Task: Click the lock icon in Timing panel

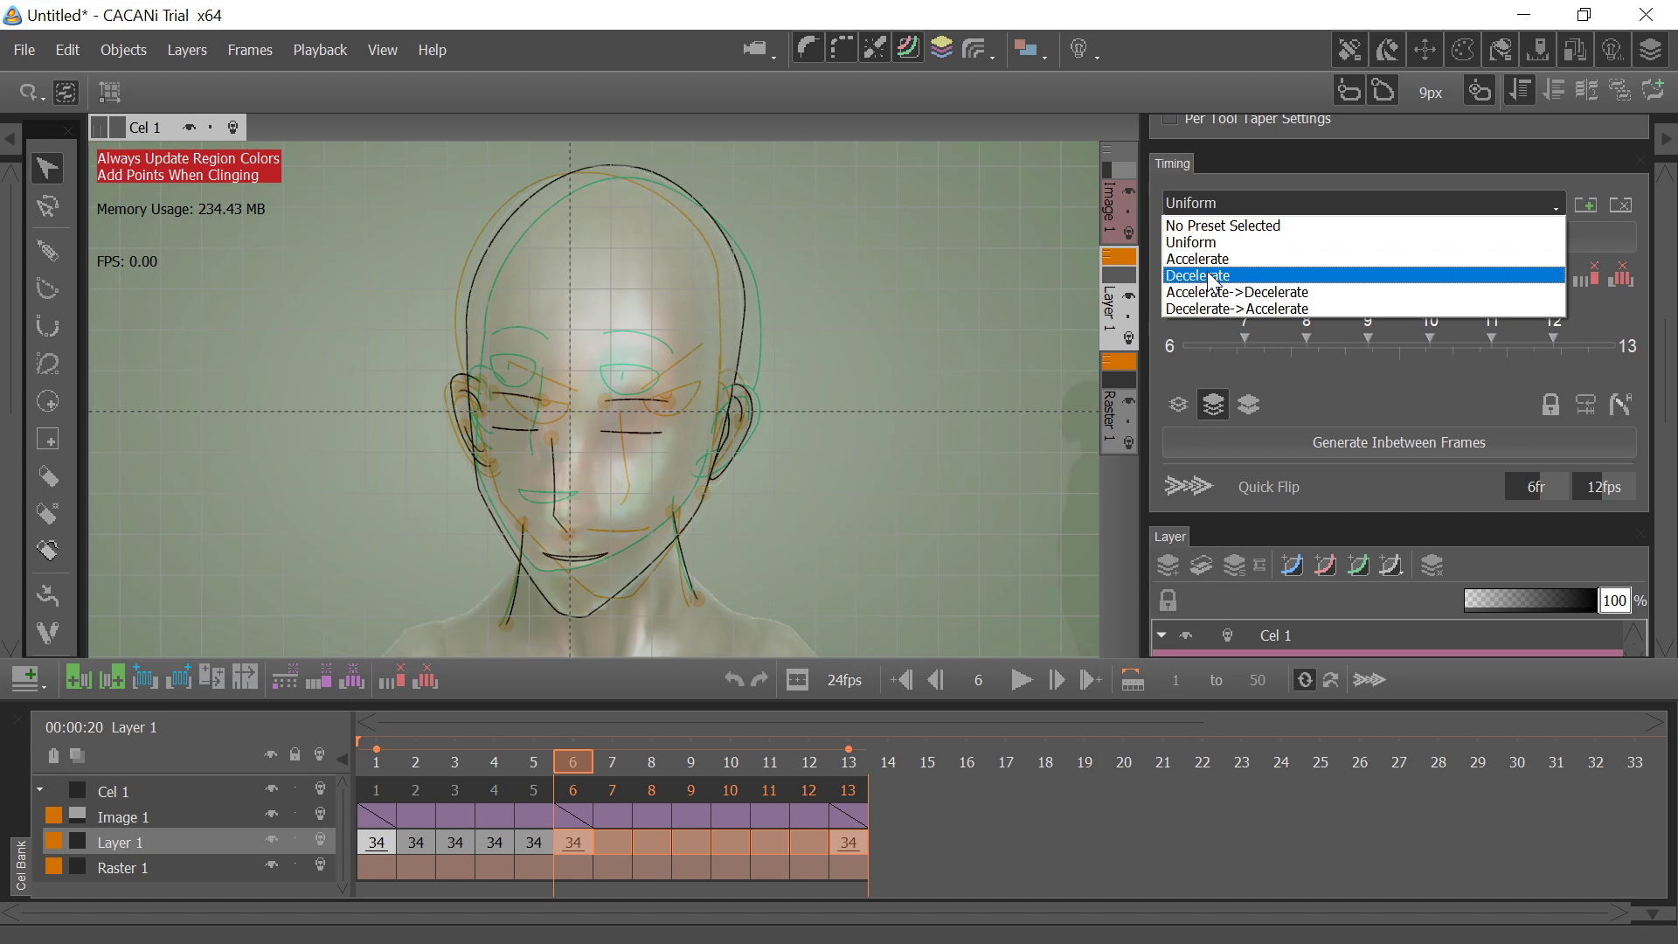Action: (x=1550, y=405)
